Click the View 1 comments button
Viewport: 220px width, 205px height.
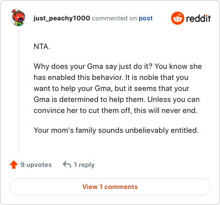coord(110,187)
